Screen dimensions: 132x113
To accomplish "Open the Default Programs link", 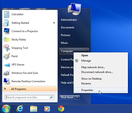I will 67,75.
